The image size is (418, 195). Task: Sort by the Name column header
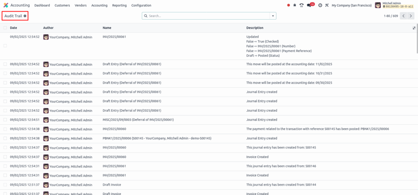pos(107,28)
